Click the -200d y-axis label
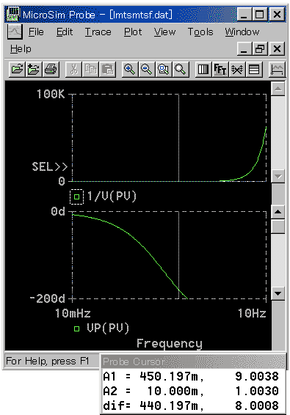This screenshot has width=290, height=415. point(47,299)
